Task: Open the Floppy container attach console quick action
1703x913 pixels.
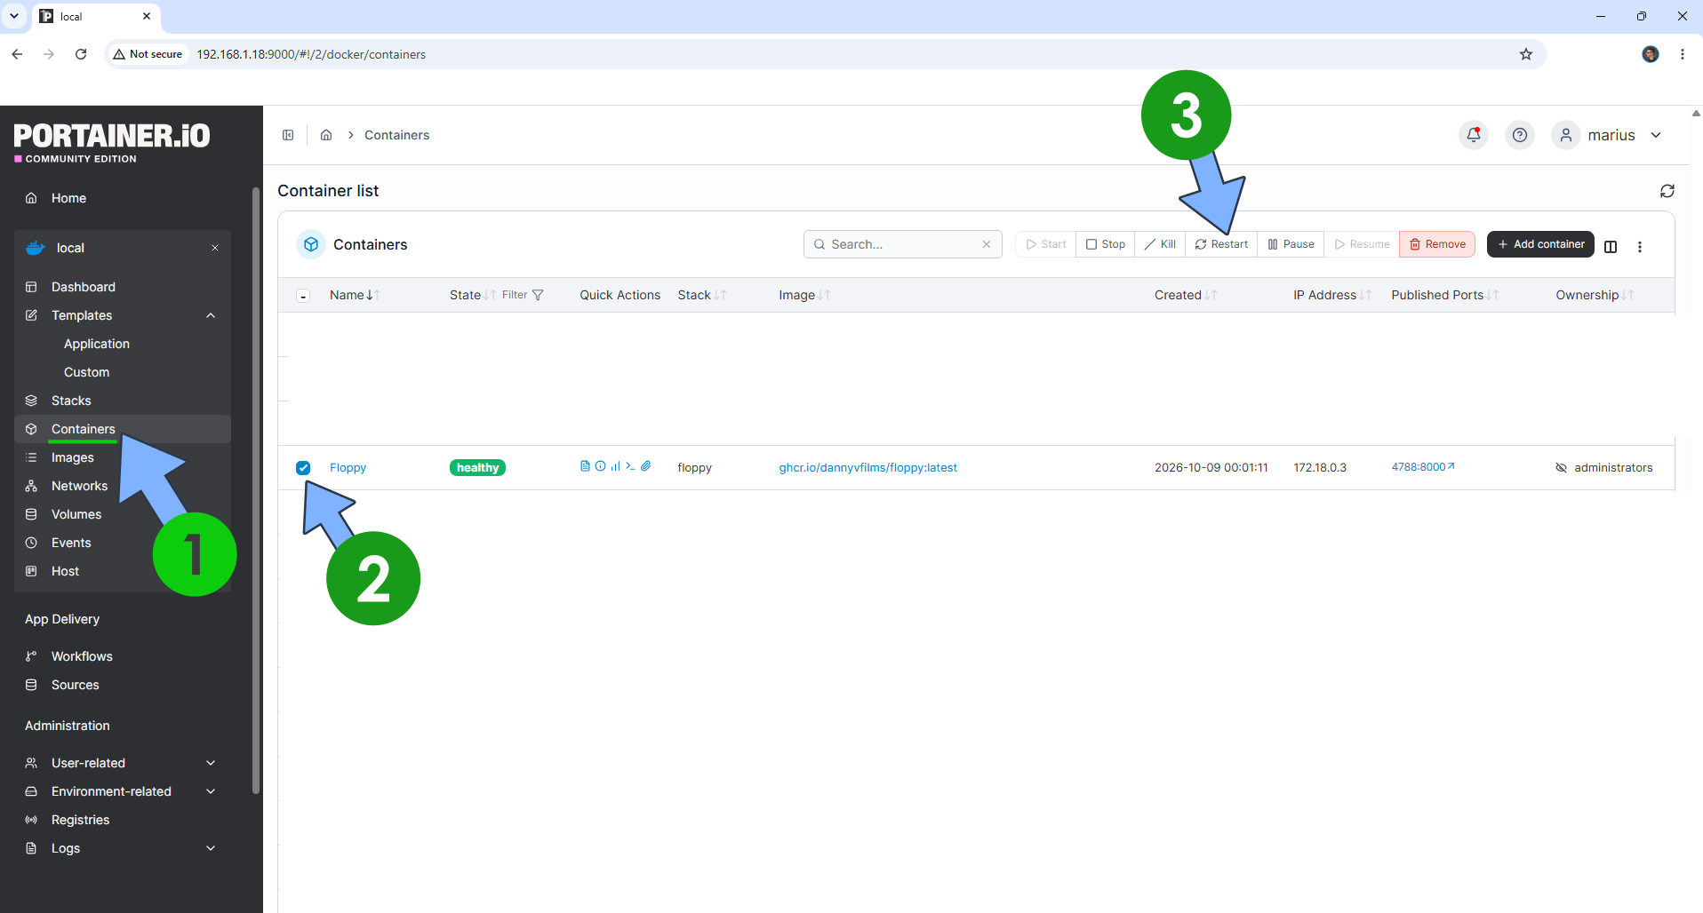Action: tap(646, 466)
